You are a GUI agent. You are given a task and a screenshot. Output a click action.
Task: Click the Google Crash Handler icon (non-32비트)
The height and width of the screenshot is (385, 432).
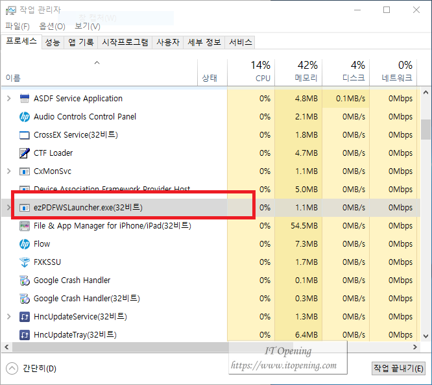click(25, 280)
